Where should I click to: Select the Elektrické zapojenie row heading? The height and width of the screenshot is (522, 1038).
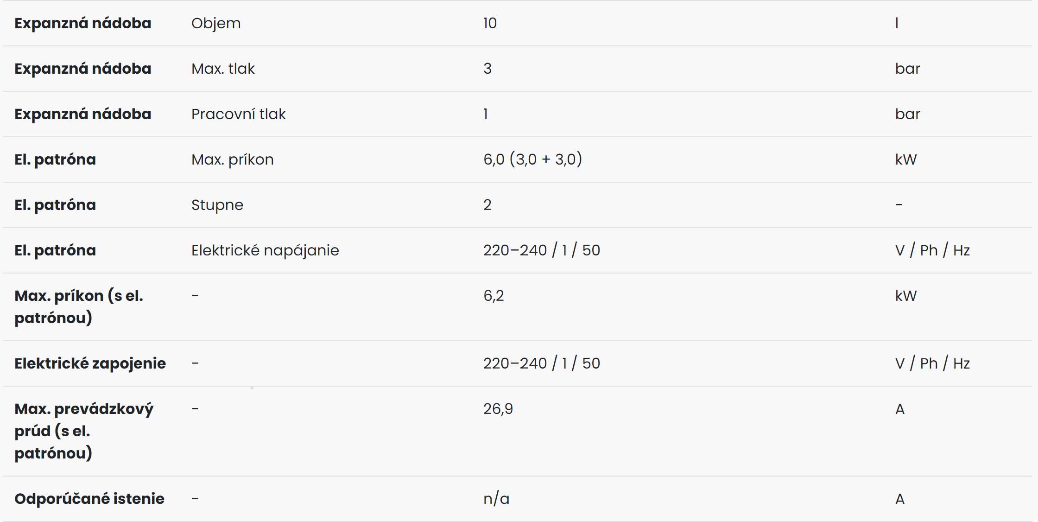coord(90,363)
